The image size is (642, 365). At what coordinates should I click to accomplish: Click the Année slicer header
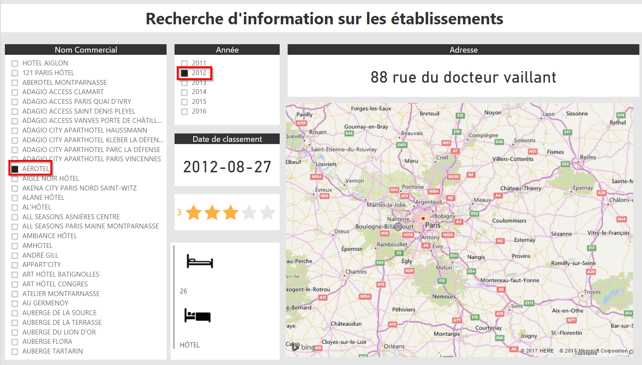point(227,50)
